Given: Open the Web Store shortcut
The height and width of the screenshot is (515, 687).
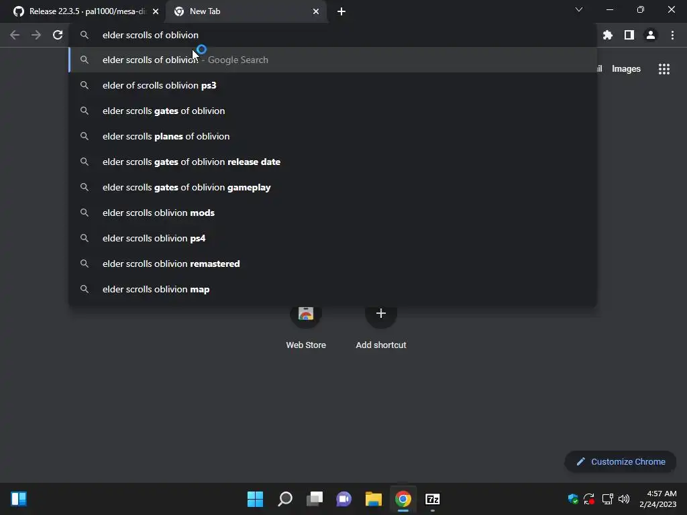Looking at the screenshot, I should coord(306,327).
